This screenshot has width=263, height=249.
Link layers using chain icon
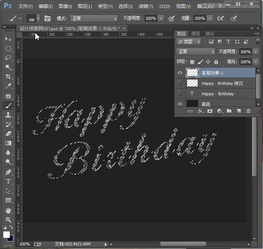coord(190,111)
